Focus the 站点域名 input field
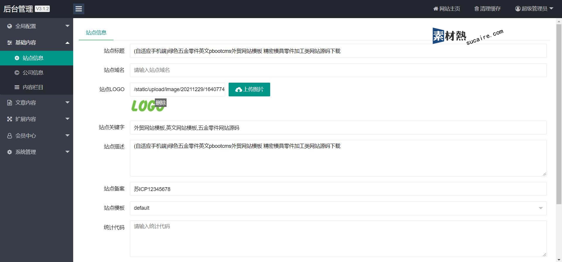The height and width of the screenshot is (262, 562). pyautogui.click(x=338, y=70)
